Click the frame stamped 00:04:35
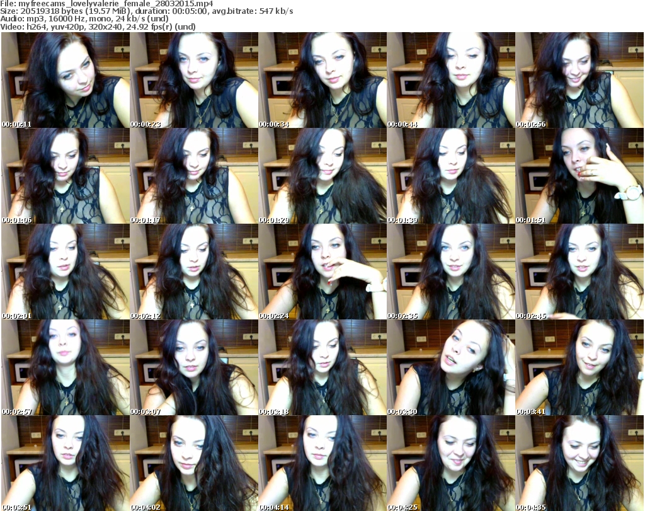Screen dimensions: 645x511 pos(579,463)
